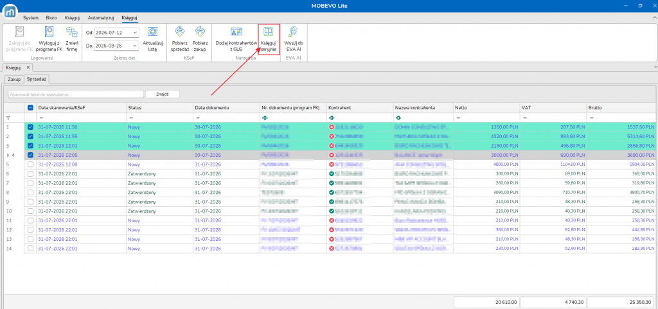Click Nazwa kontrahenta column filter operator icon

(398, 118)
